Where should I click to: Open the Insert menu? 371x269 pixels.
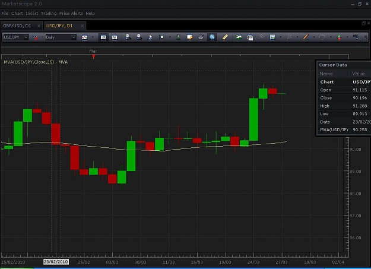(x=31, y=14)
